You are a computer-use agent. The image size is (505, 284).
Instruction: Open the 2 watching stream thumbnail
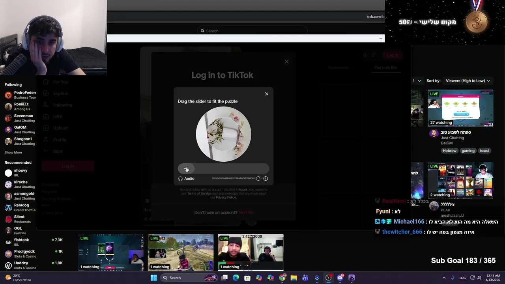[460, 180]
